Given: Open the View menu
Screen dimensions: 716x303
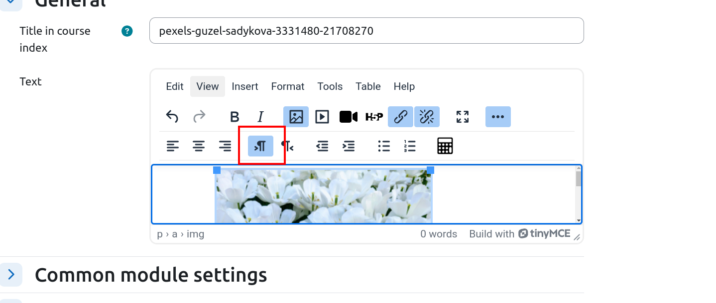Looking at the screenshot, I should click(208, 86).
